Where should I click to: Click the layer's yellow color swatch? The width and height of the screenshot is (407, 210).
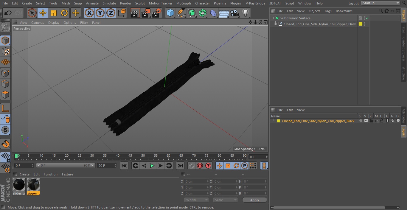(279, 121)
